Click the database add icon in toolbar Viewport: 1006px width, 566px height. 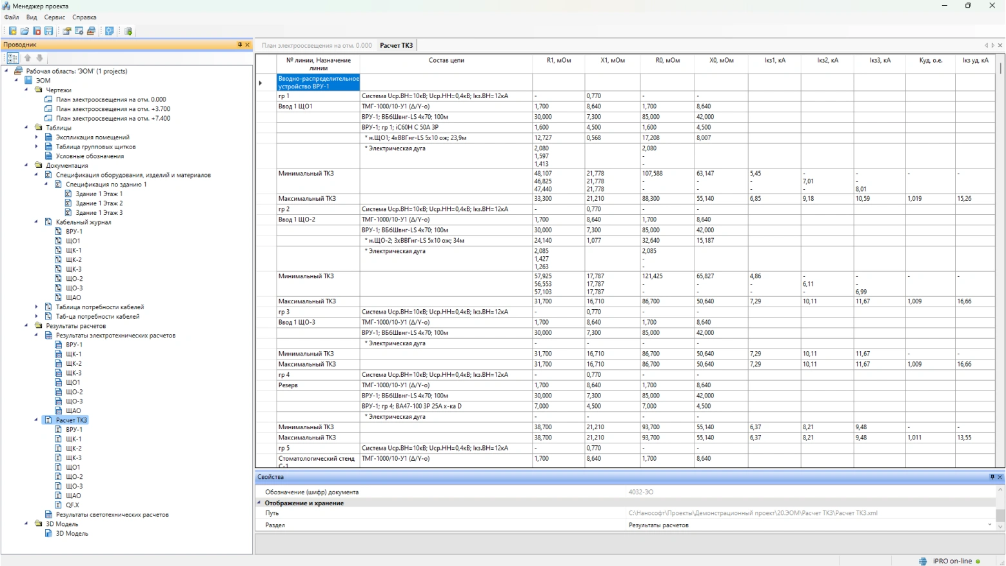click(128, 31)
